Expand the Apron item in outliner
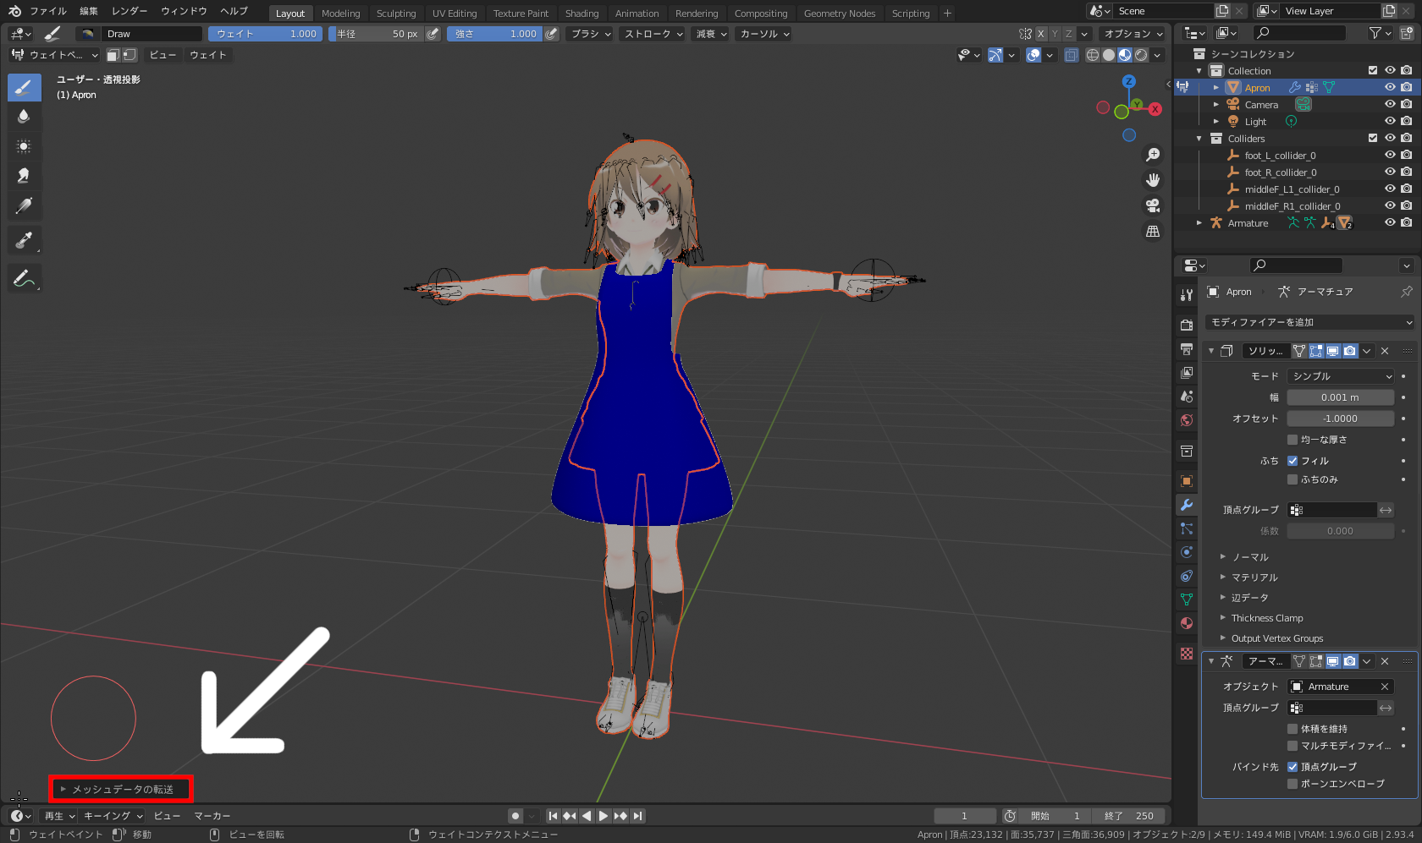 (1216, 86)
